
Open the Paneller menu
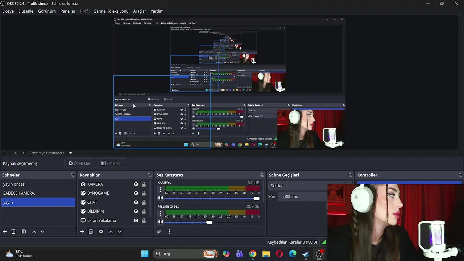[x=68, y=11]
